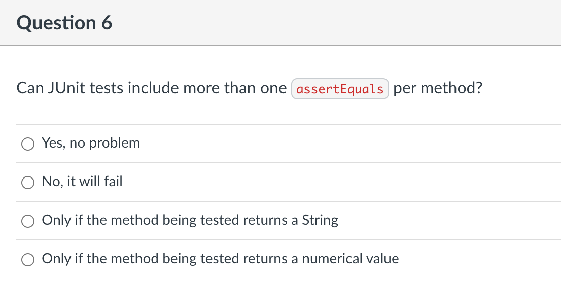Click the word "fail" in the second answer
The image size is (561, 285).
point(113,182)
